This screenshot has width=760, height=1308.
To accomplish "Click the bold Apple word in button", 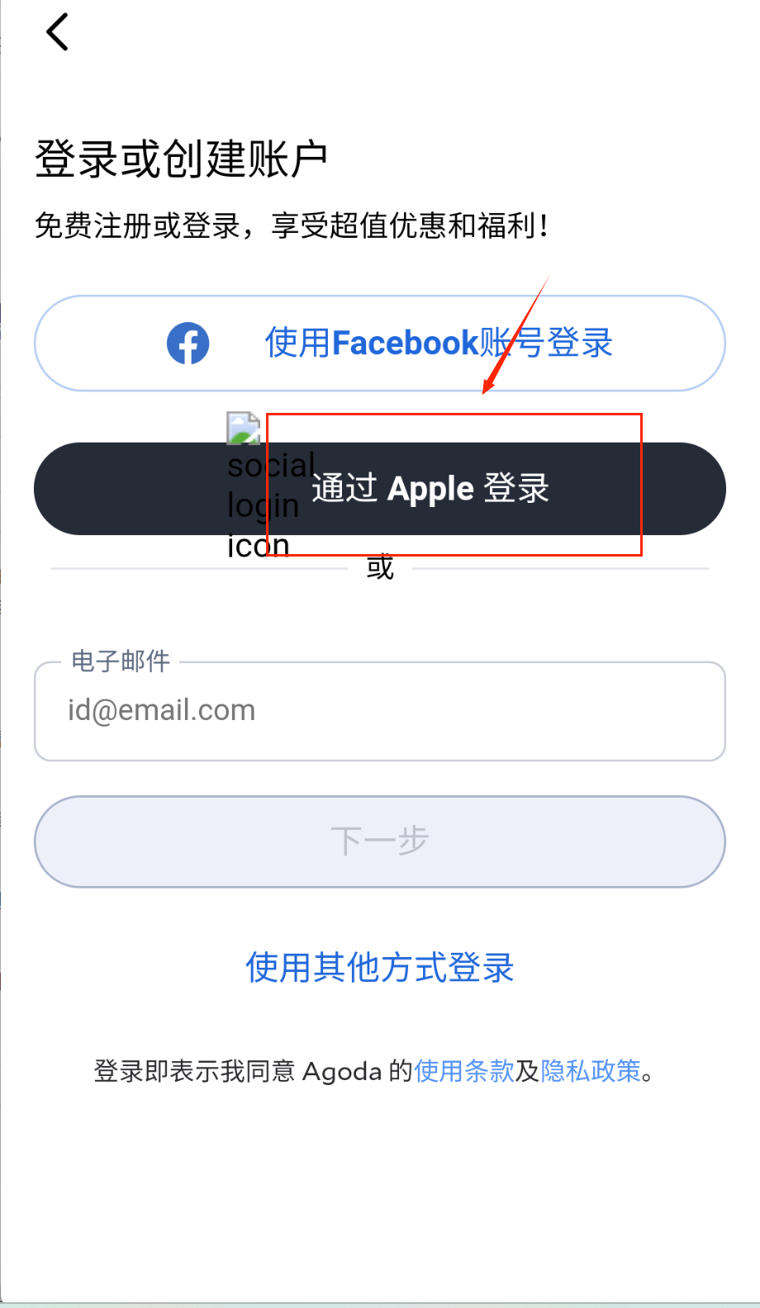I will pos(430,489).
